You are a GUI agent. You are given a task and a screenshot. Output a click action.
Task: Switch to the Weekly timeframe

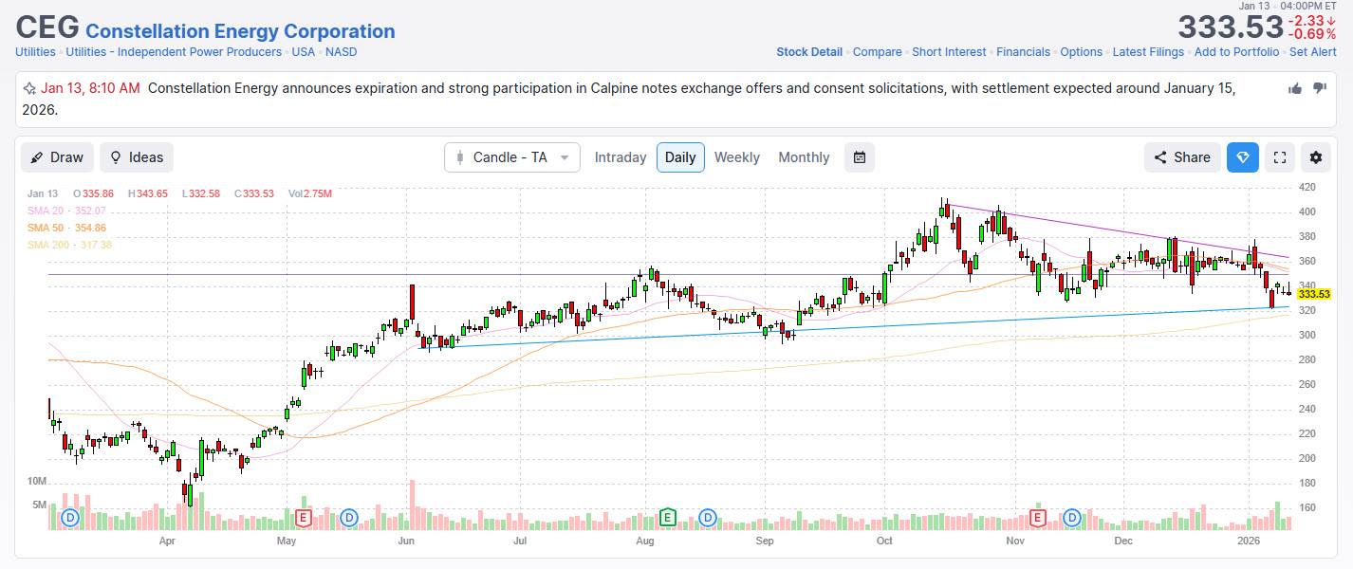click(736, 157)
